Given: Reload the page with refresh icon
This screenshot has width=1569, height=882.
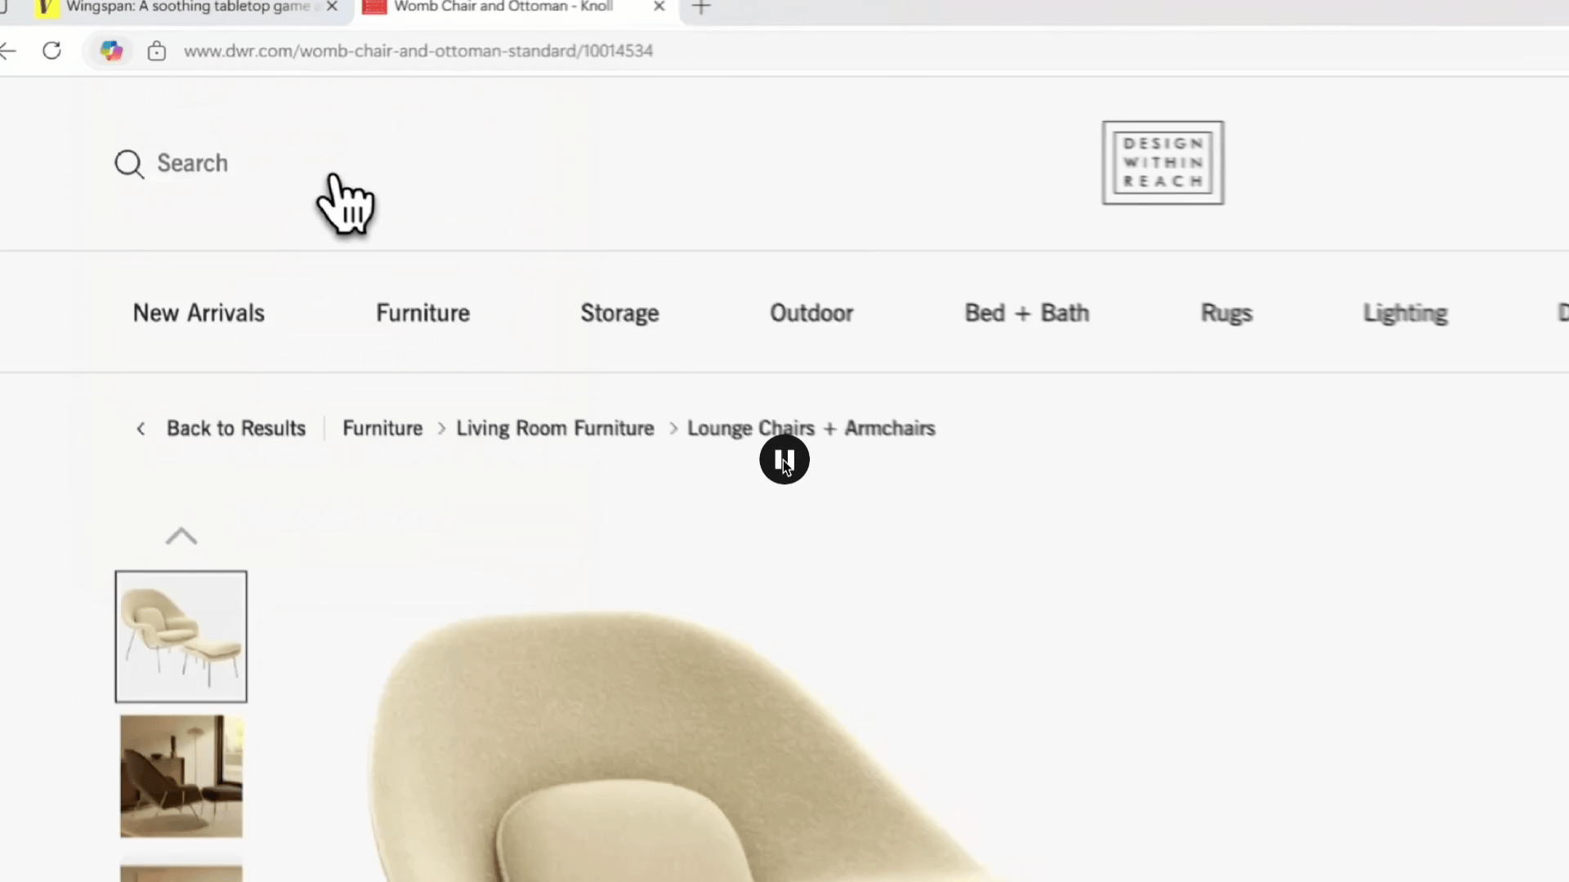Looking at the screenshot, I should click(51, 51).
